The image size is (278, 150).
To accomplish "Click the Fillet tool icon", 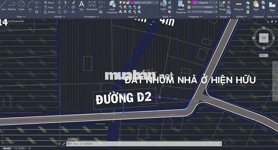I will tap(65, 7).
